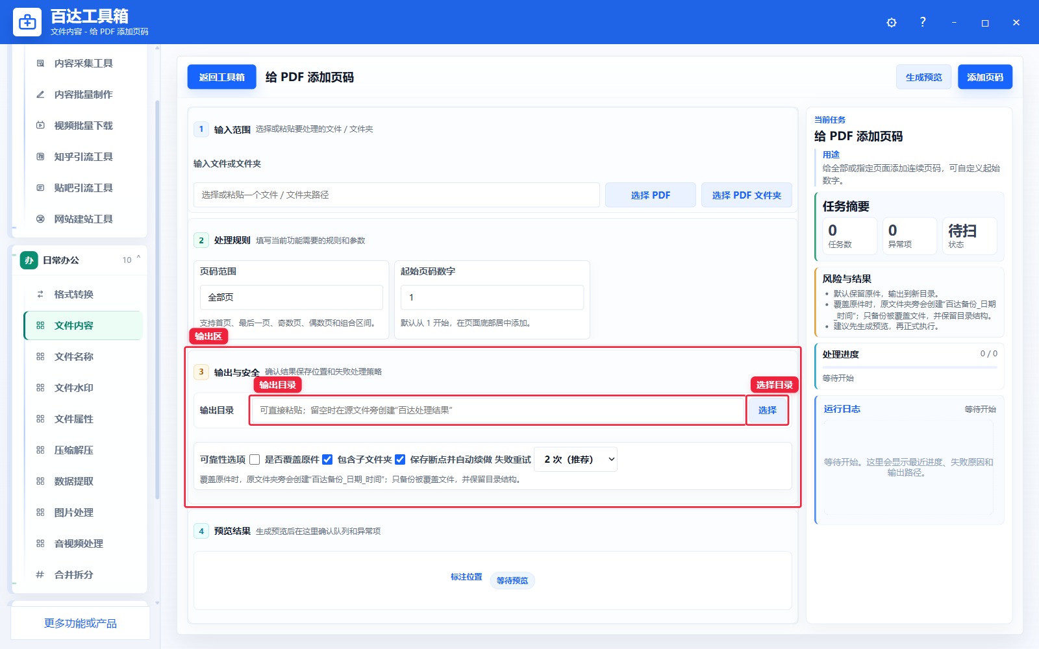Click the grid icon beside 文件水印
The width and height of the screenshot is (1039, 649).
coord(40,388)
